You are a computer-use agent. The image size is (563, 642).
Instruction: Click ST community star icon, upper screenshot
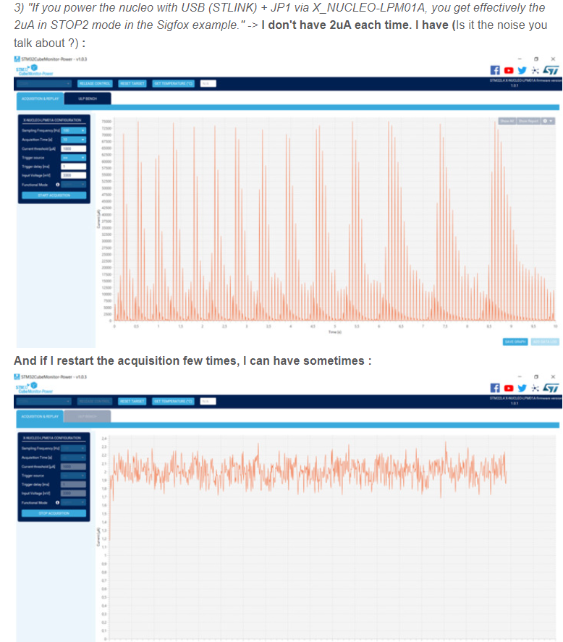point(536,70)
